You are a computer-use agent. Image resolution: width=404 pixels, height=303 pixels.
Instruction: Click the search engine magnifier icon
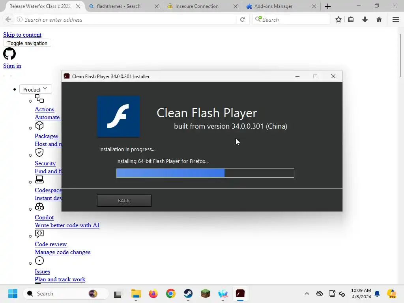coord(258,19)
